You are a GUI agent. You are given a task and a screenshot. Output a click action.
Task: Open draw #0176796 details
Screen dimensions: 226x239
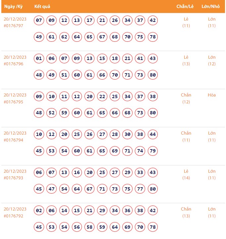(14, 64)
